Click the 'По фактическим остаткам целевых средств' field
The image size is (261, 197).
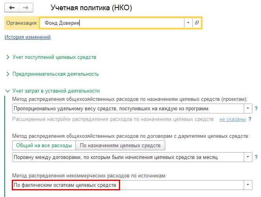click(66, 185)
